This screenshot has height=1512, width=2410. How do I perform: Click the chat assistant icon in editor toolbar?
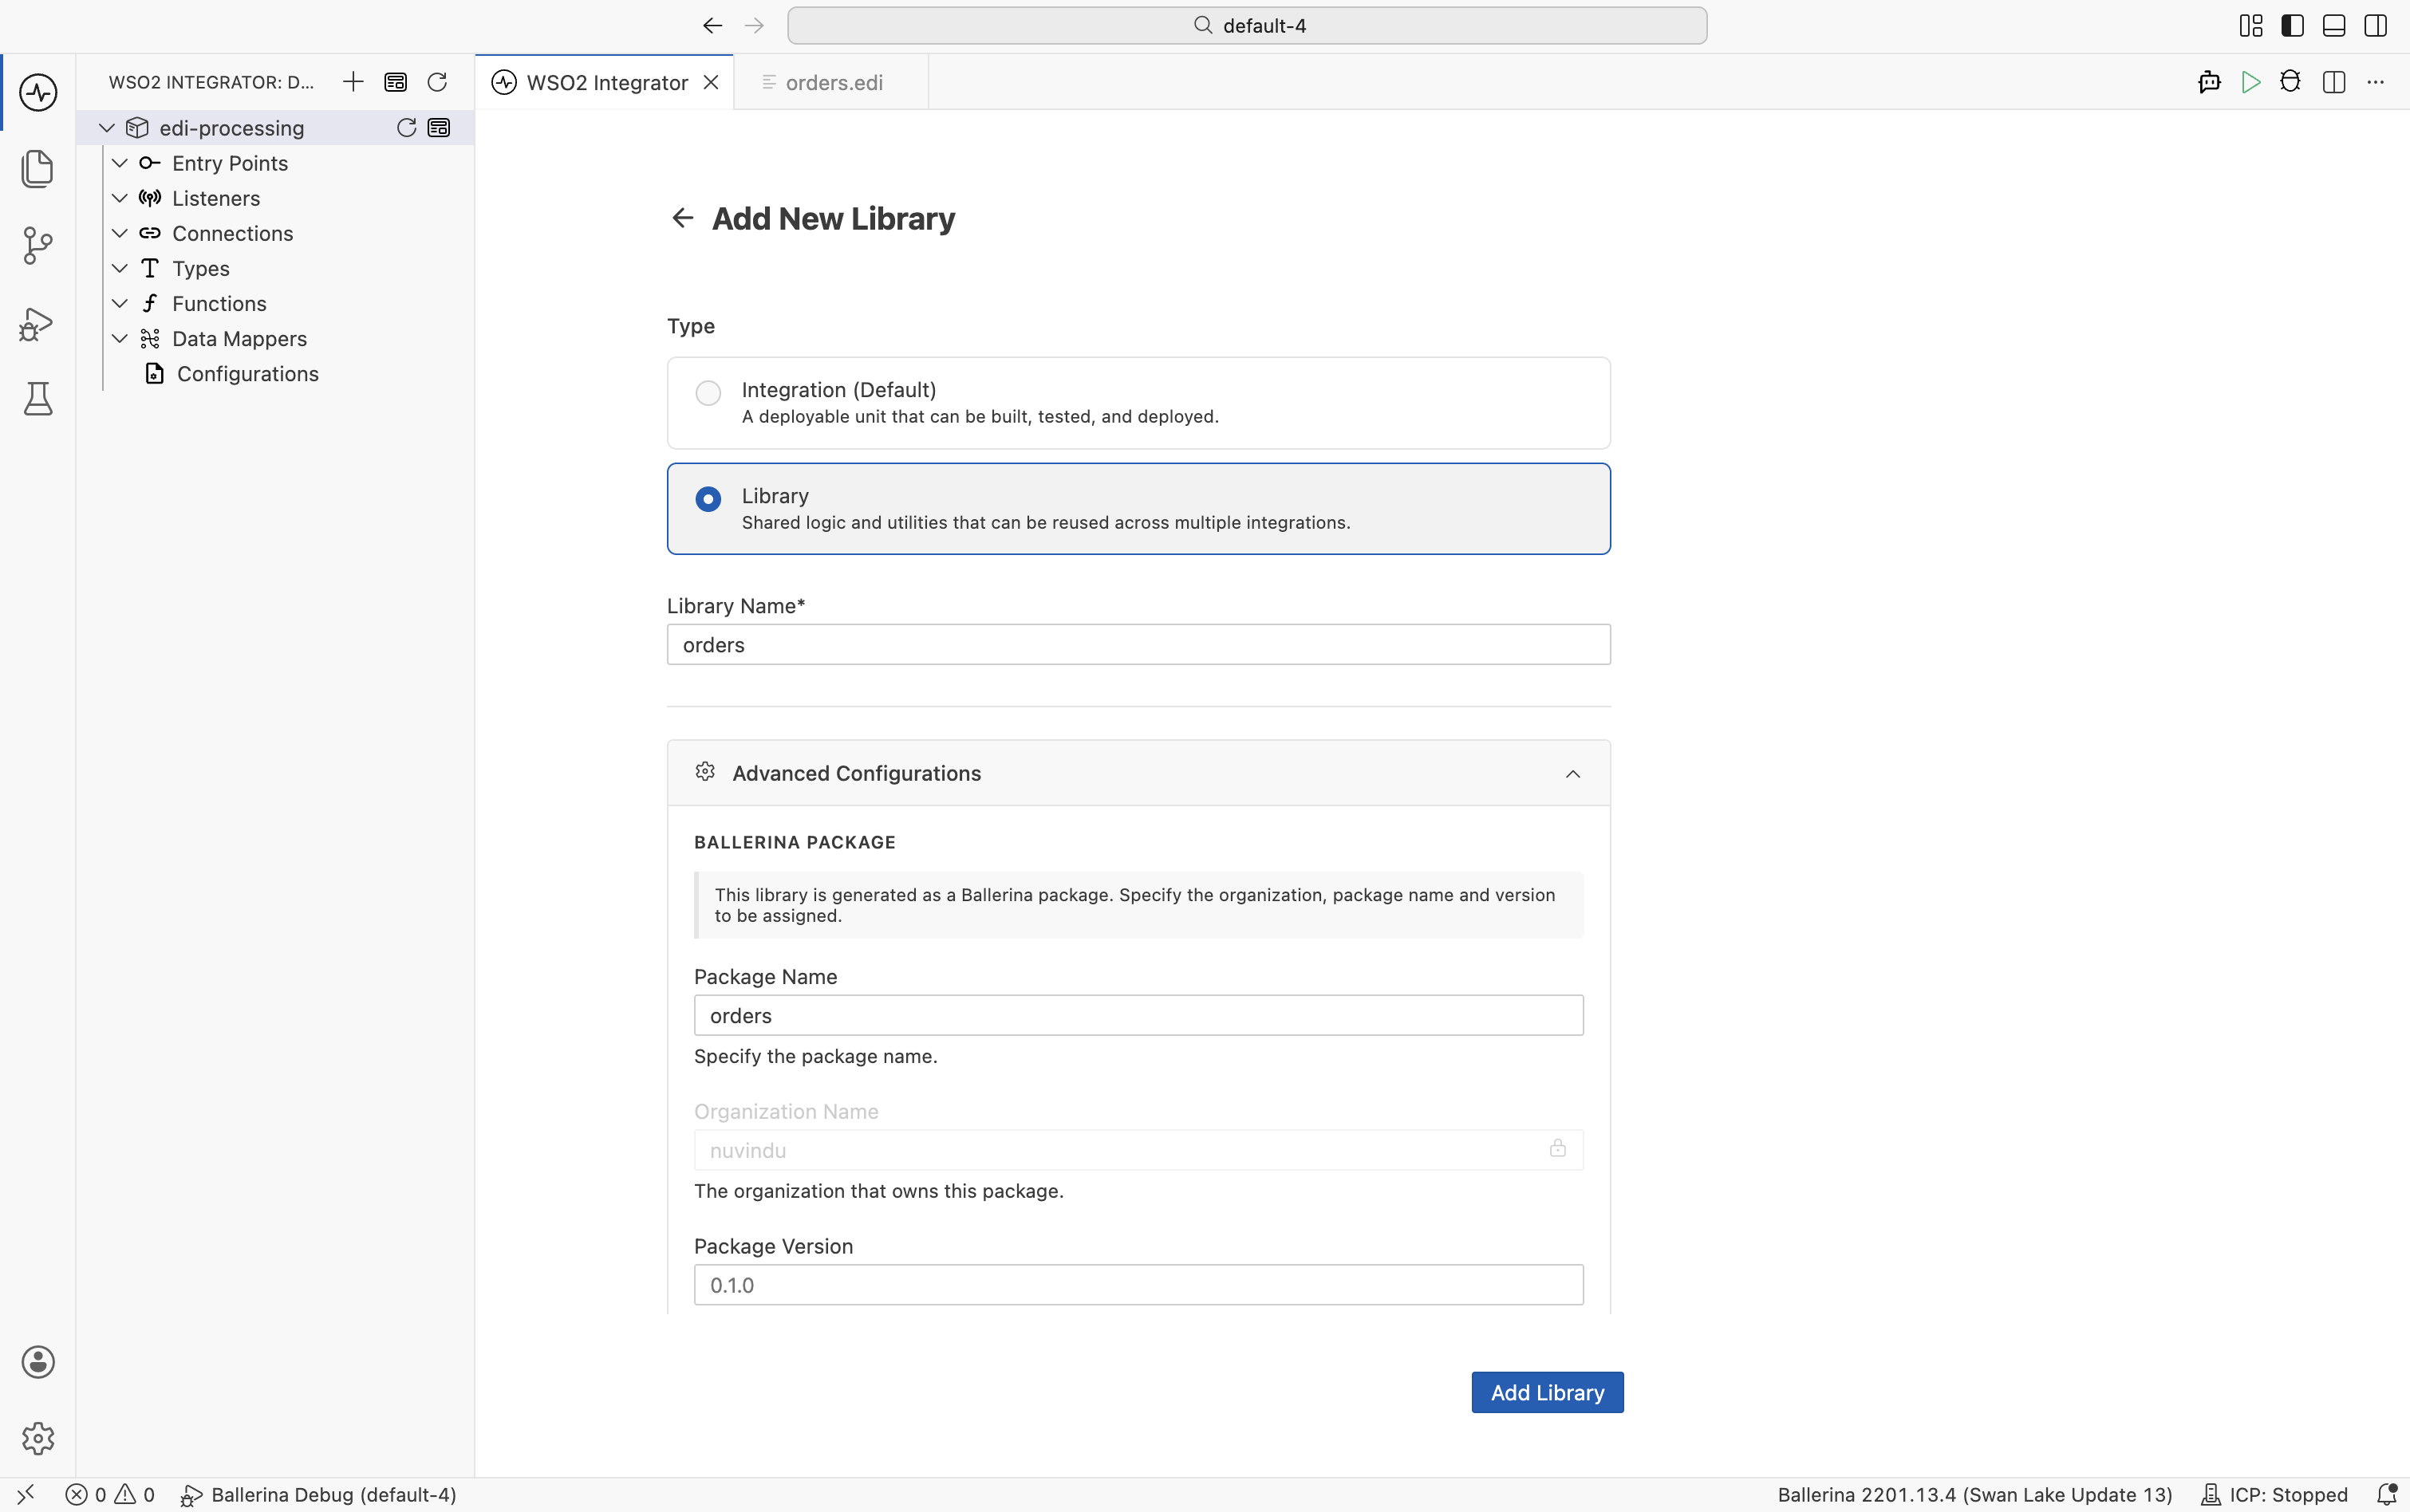point(2209,82)
